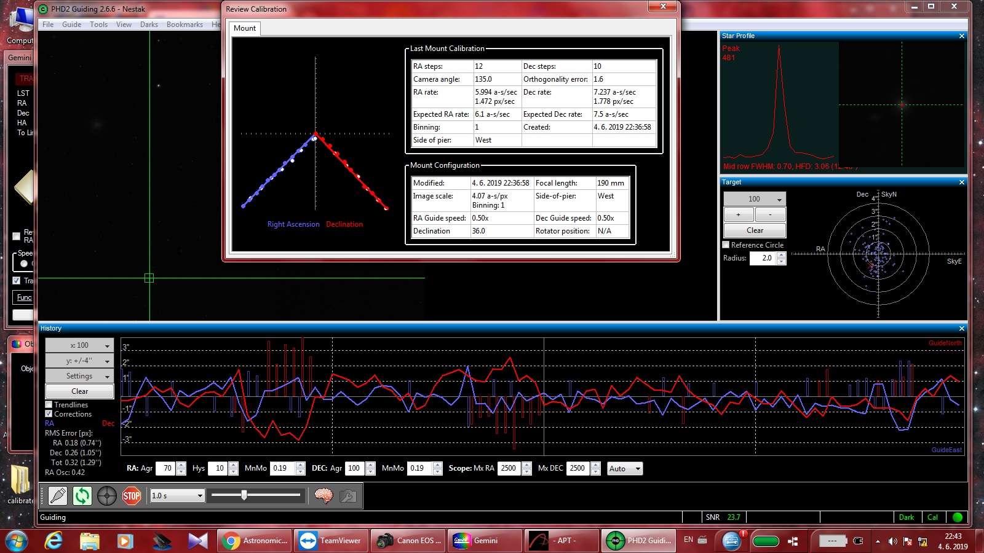The height and width of the screenshot is (553, 984).
Task: Click the Target zoom out minus button
Action: coord(770,214)
